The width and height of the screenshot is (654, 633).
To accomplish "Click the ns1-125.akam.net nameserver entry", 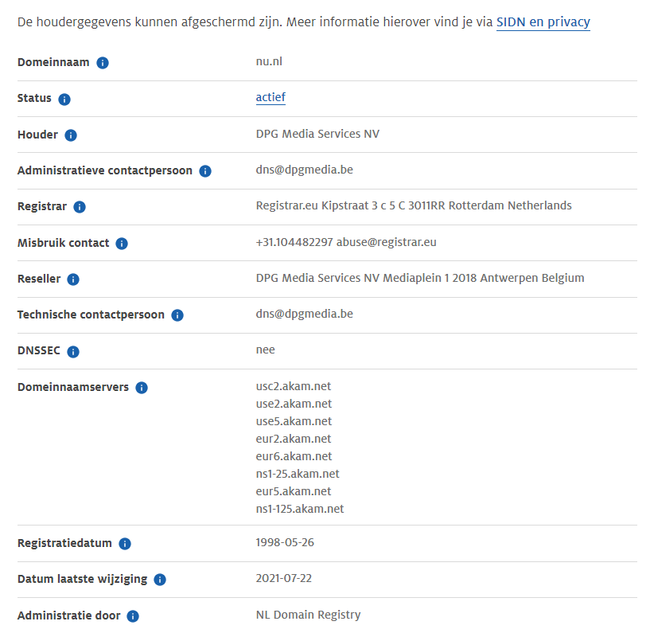I will tap(300, 509).
